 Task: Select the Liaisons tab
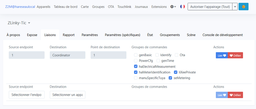(x=50, y=35)
